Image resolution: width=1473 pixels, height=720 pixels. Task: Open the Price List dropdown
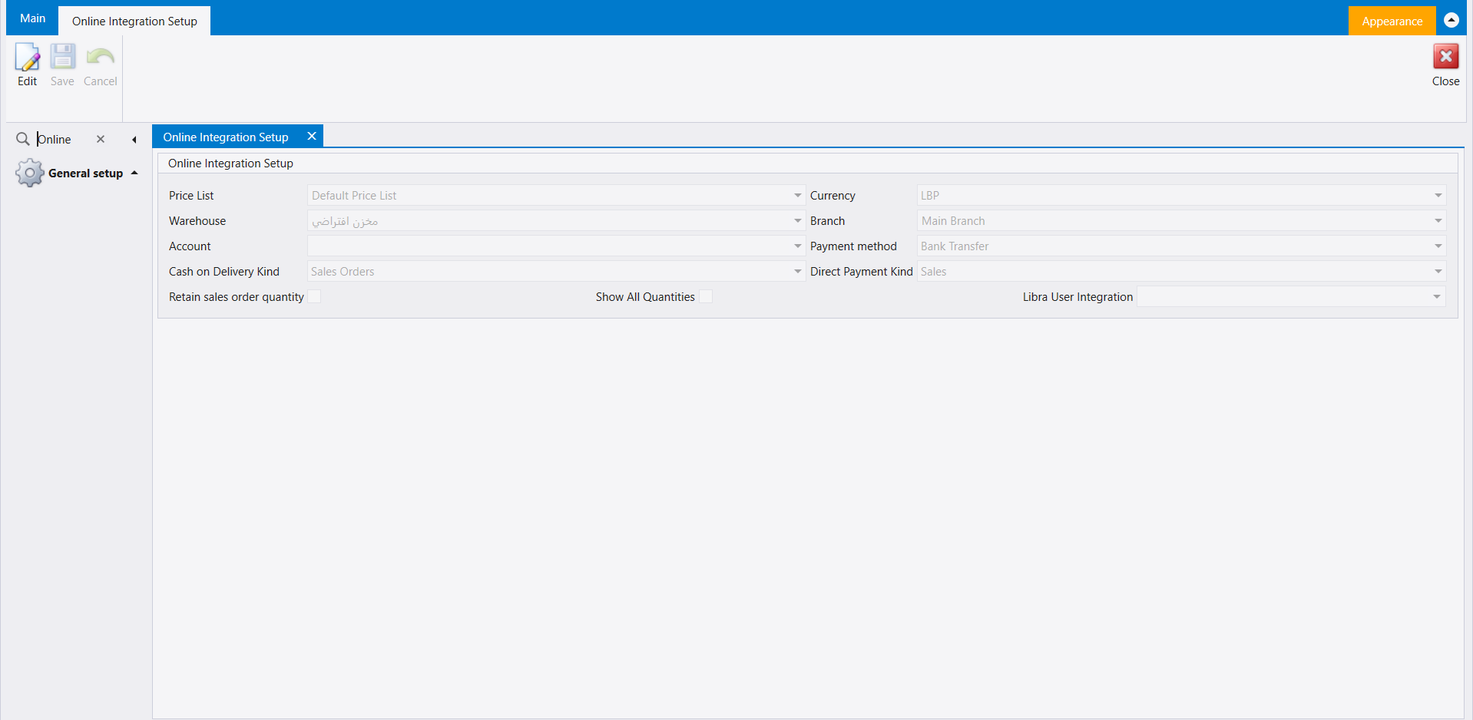pyautogui.click(x=797, y=196)
